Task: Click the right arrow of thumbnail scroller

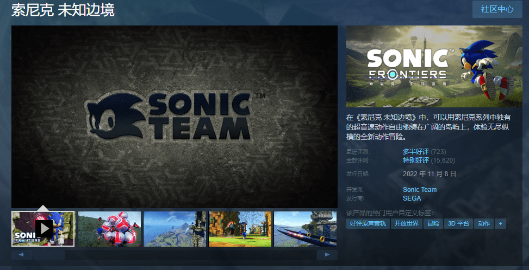Action: coord(327,254)
